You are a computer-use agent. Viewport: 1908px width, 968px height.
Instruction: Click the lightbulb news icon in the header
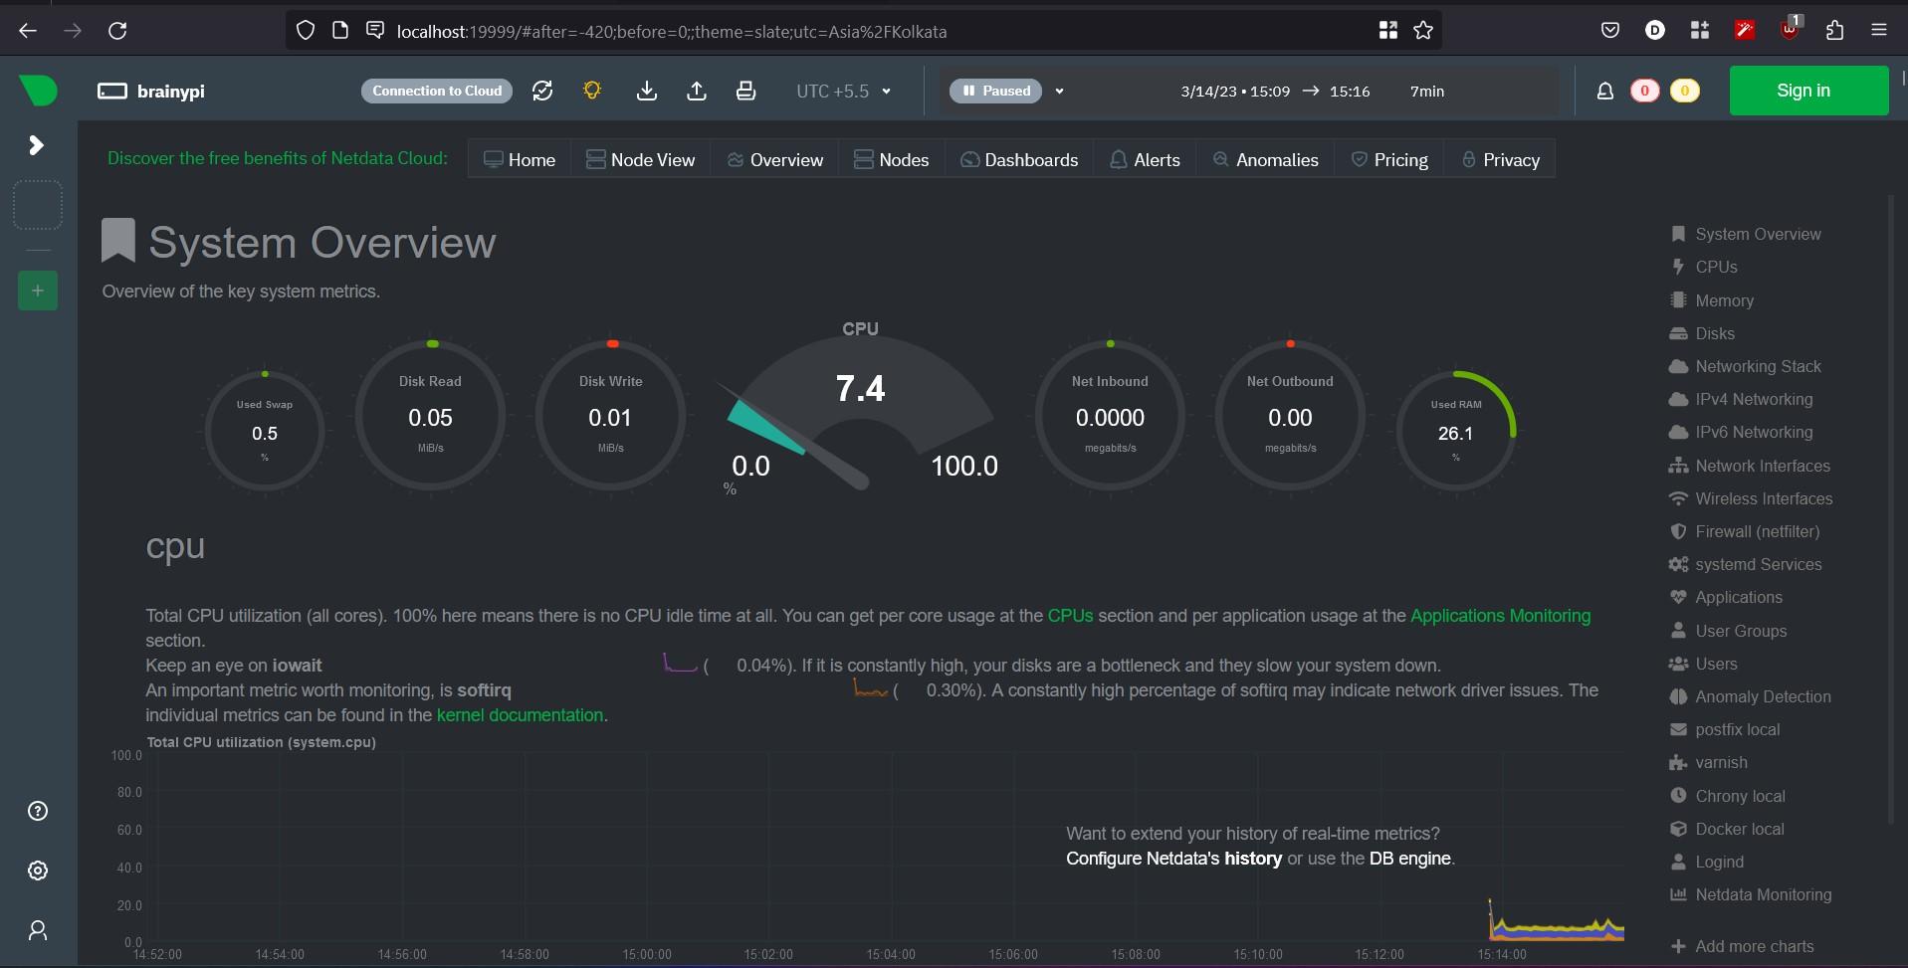point(592,91)
